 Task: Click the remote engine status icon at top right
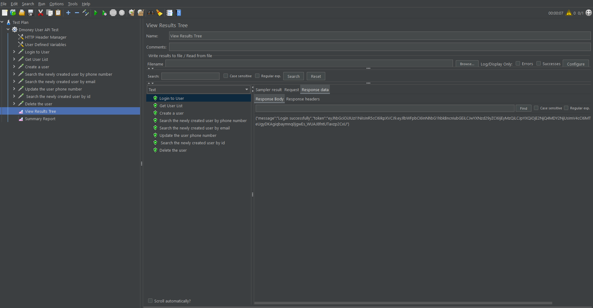pos(589,13)
